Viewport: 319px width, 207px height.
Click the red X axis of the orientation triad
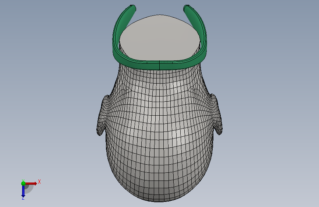pyautogui.click(x=32, y=183)
